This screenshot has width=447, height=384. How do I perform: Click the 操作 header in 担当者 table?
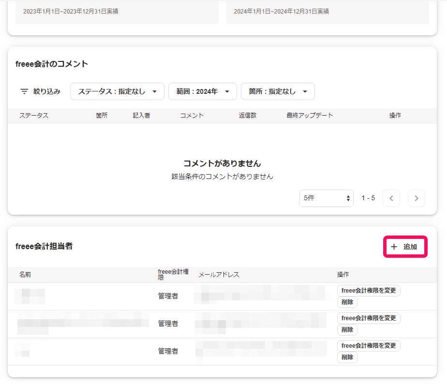(343, 275)
